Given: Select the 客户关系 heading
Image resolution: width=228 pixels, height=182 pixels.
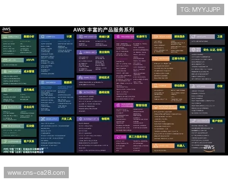Looking at the screenshot, I should 29,141.
